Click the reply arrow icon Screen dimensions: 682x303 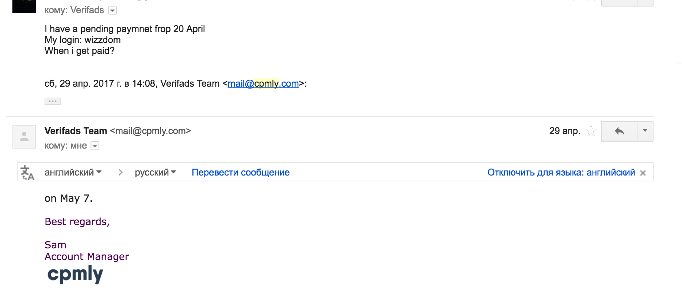click(619, 131)
